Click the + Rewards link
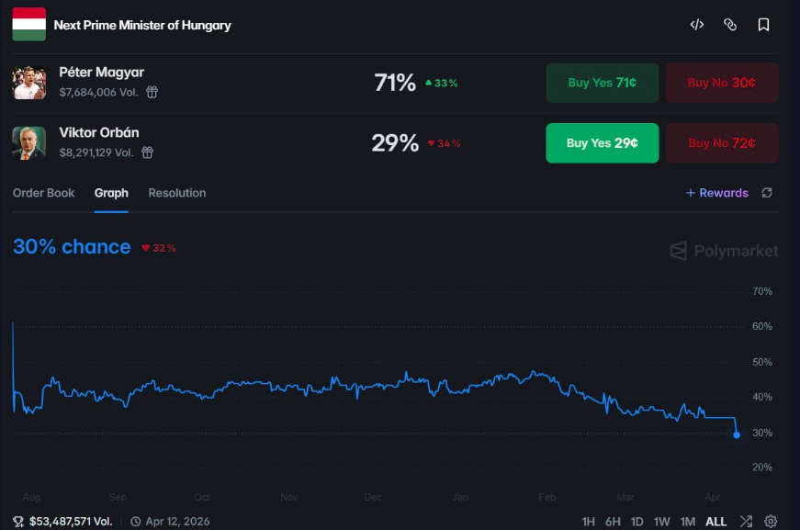Viewport: 800px width, 530px height. tap(716, 193)
